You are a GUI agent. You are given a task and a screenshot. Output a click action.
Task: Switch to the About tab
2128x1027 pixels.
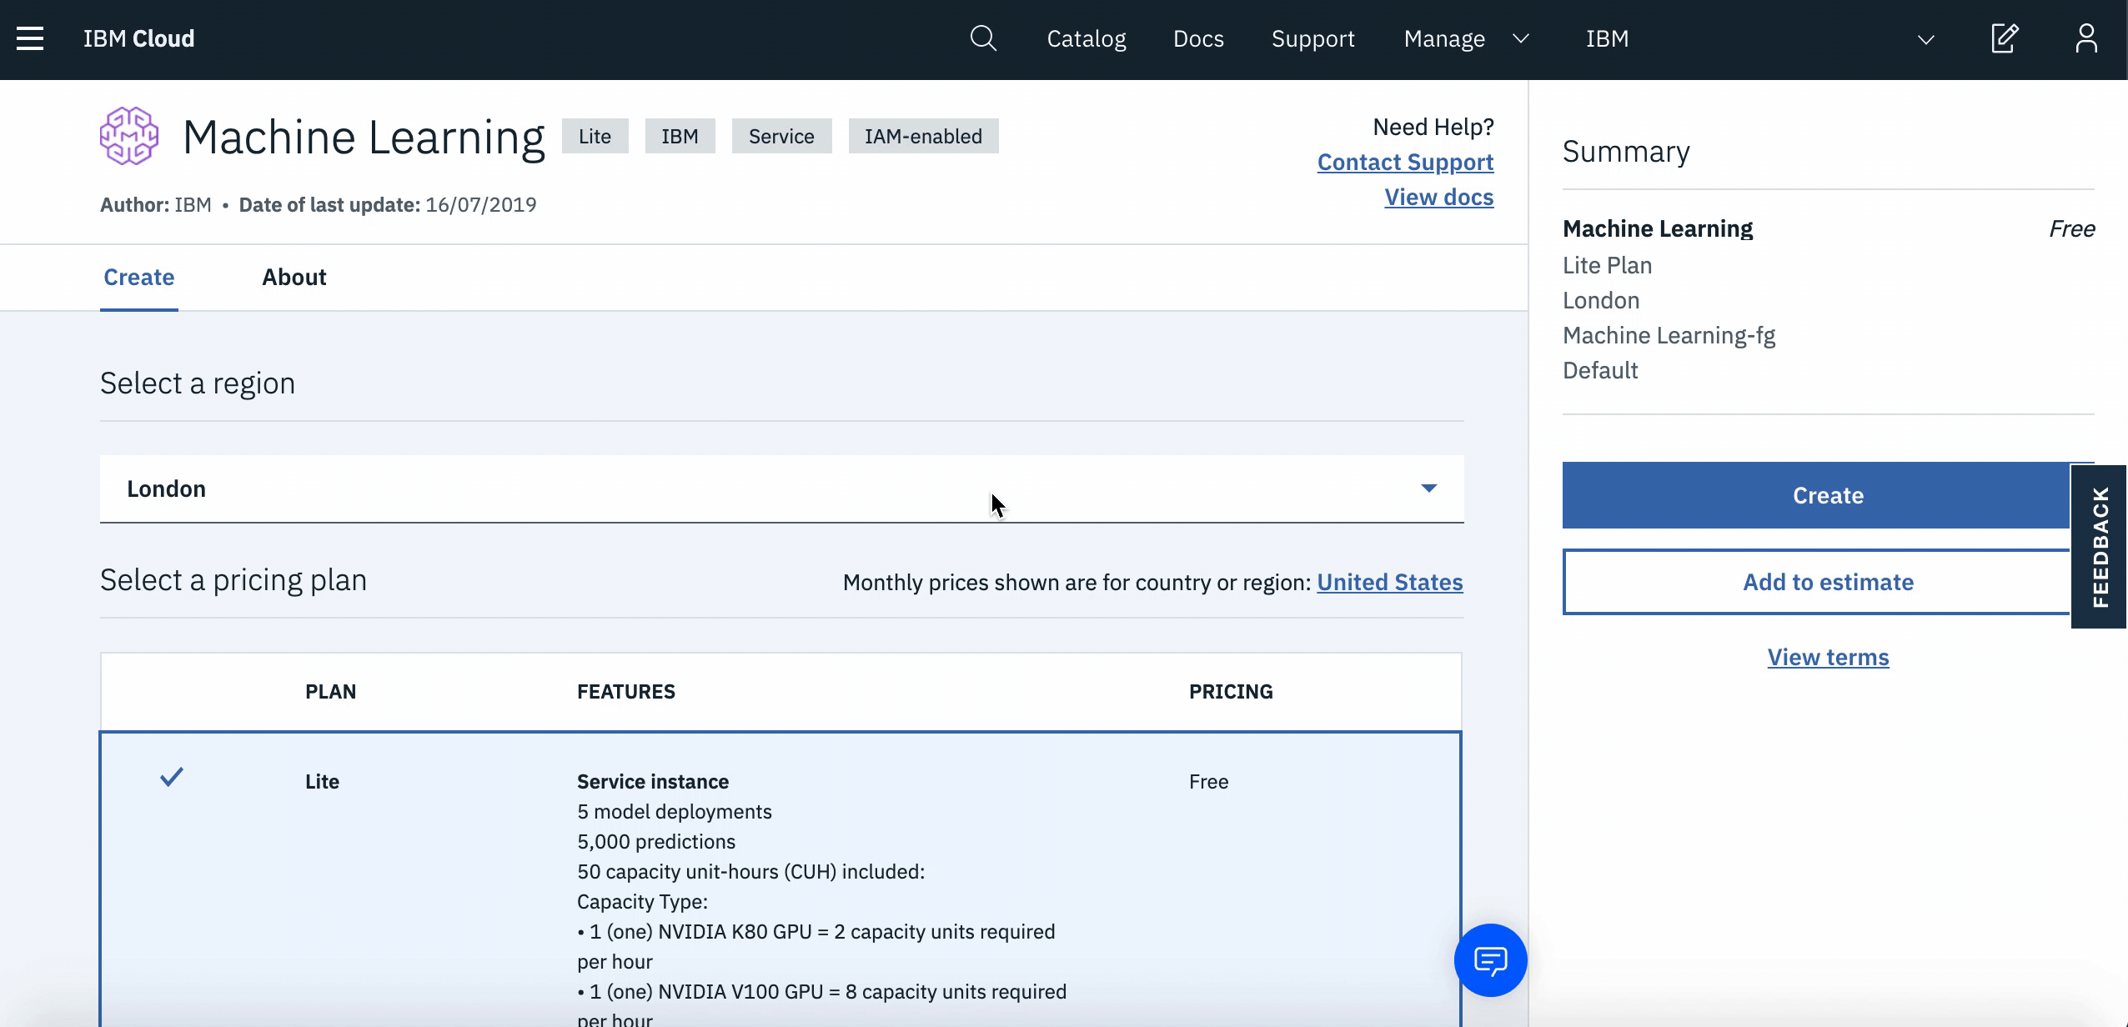click(x=294, y=278)
